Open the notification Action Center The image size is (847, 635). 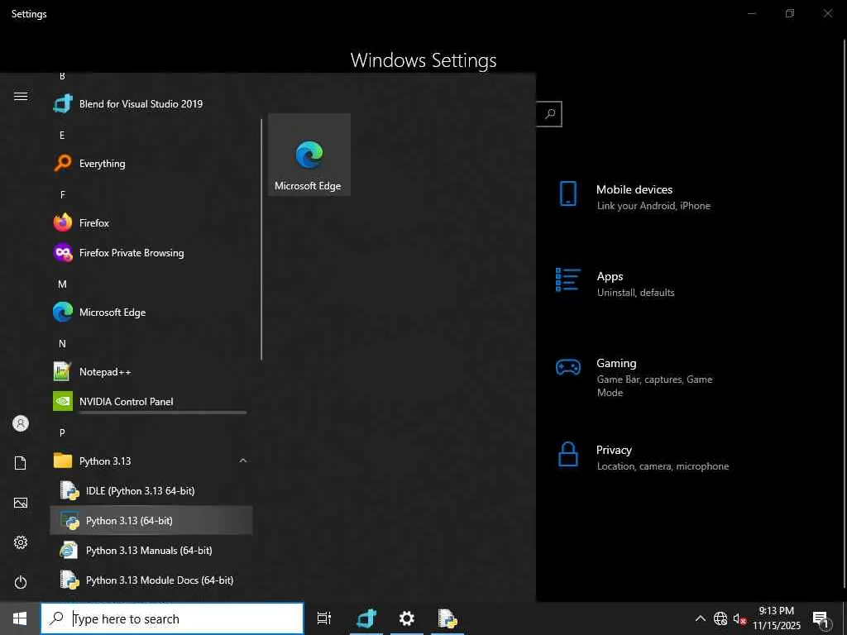coord(821,619)
